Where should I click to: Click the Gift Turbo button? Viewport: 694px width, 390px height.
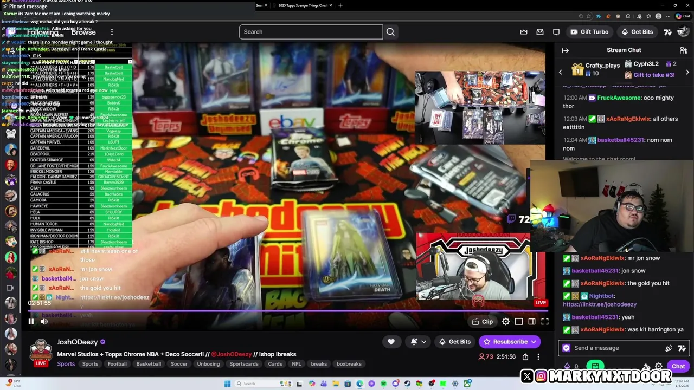pos(589,32)
